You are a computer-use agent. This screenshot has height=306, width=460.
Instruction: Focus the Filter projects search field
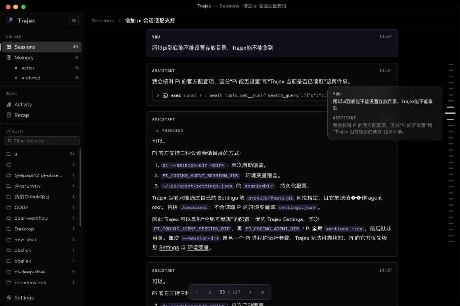pos(42,141)
